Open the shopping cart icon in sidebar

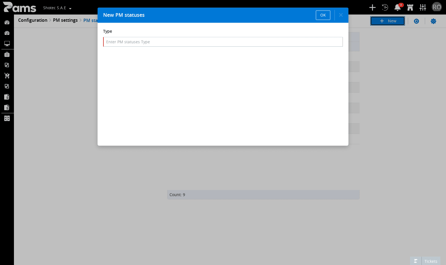point(7,76)
